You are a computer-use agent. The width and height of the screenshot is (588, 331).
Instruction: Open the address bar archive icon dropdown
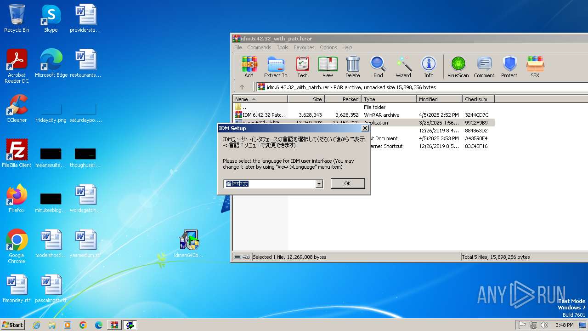(x=261, y=87)
